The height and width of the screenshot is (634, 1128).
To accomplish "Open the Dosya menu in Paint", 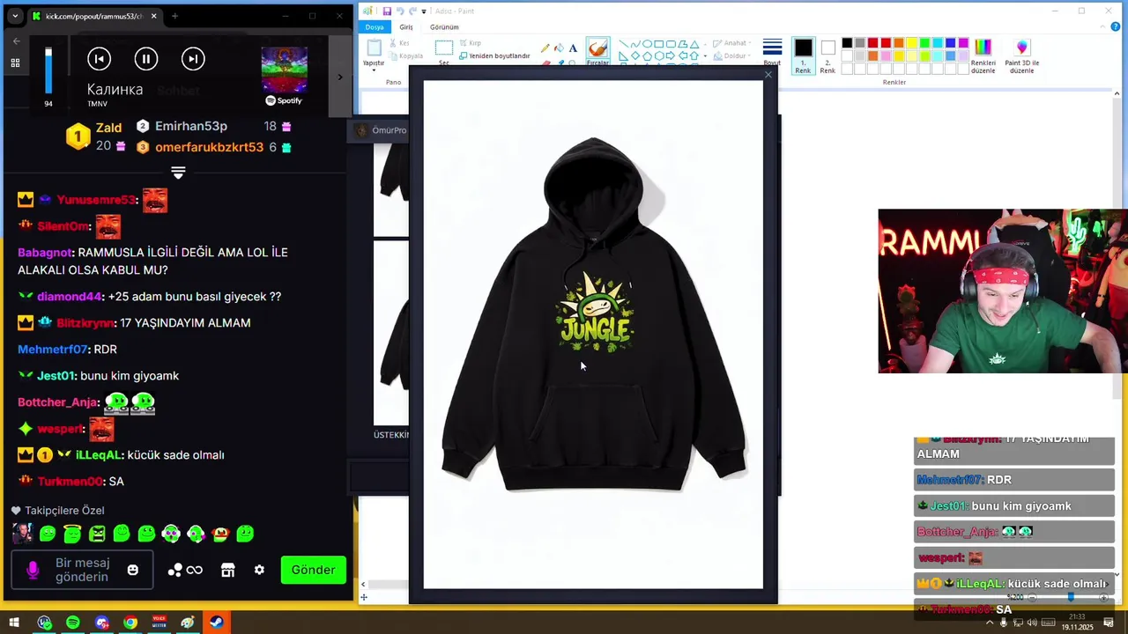I will (375, 27).
